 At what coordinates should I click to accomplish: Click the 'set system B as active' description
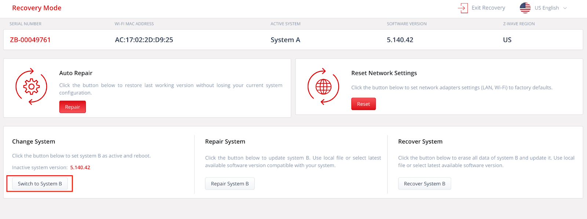tap(81, 156)
